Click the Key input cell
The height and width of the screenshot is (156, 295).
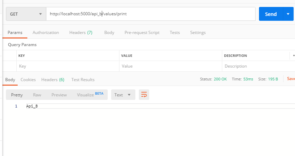[x=68, y=66]
